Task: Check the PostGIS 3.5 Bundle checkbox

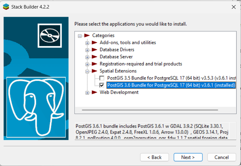Action: [102, 78]
